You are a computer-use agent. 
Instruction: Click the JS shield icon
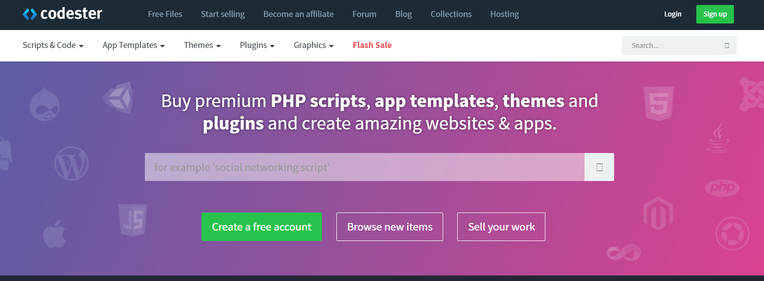[133, 220]
